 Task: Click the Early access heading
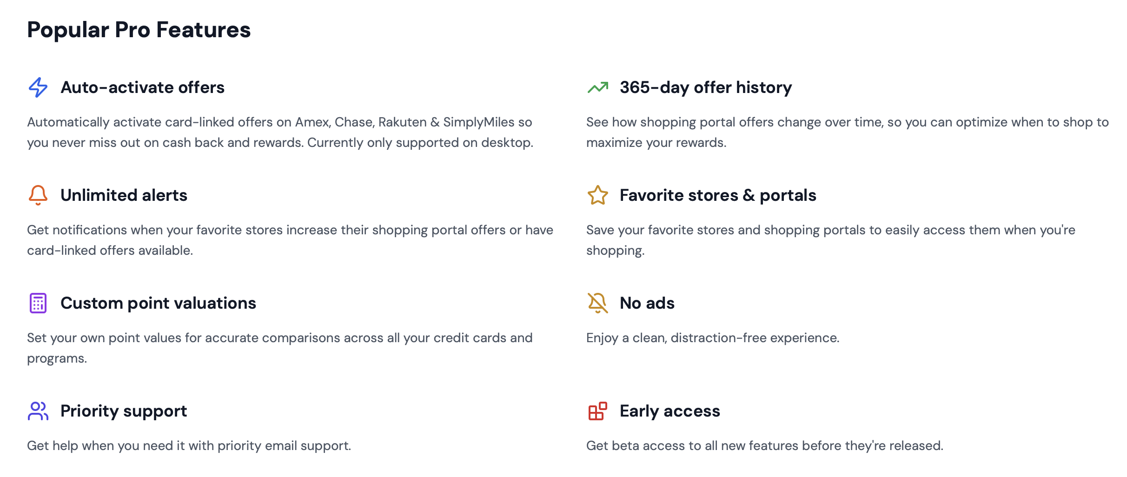(670, 411)
